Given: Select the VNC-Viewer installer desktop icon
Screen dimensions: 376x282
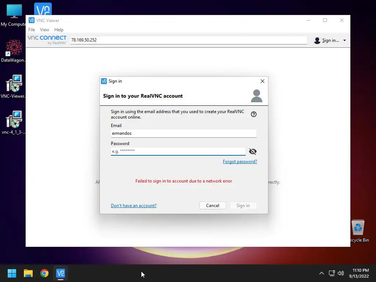Looking at the screenshot, I should coord(14,87).
